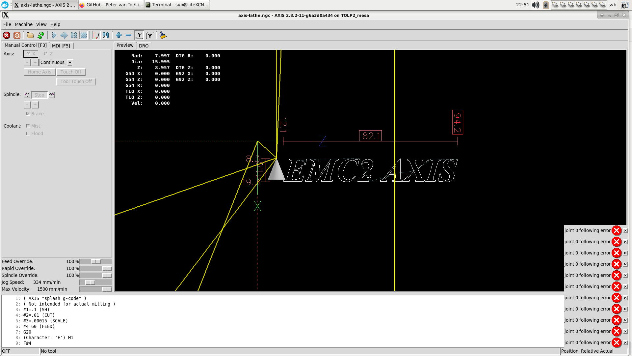Click the battery charging tray icon
The height and width of the screenshot is (356, 632).
pyautogui.click(x=545, y=5)
